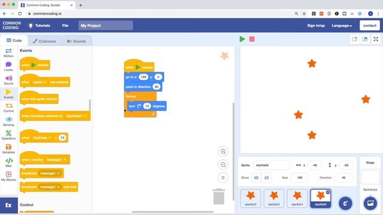Switch to the Sounds tab
383x215 pixels.
coord(77,41)
